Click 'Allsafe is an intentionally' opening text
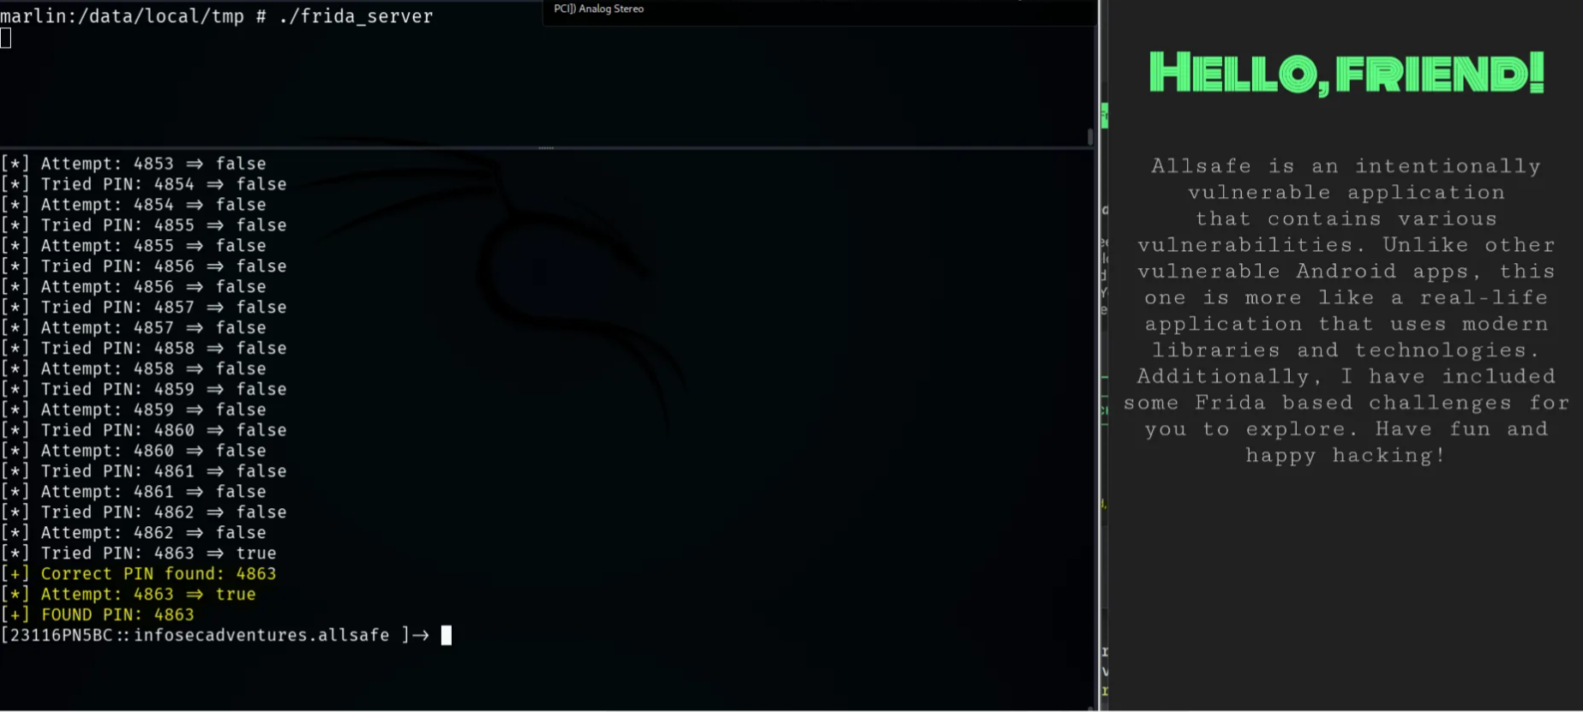The height and width of the screenshot is (712, 1583). [x=1346, y=166]
